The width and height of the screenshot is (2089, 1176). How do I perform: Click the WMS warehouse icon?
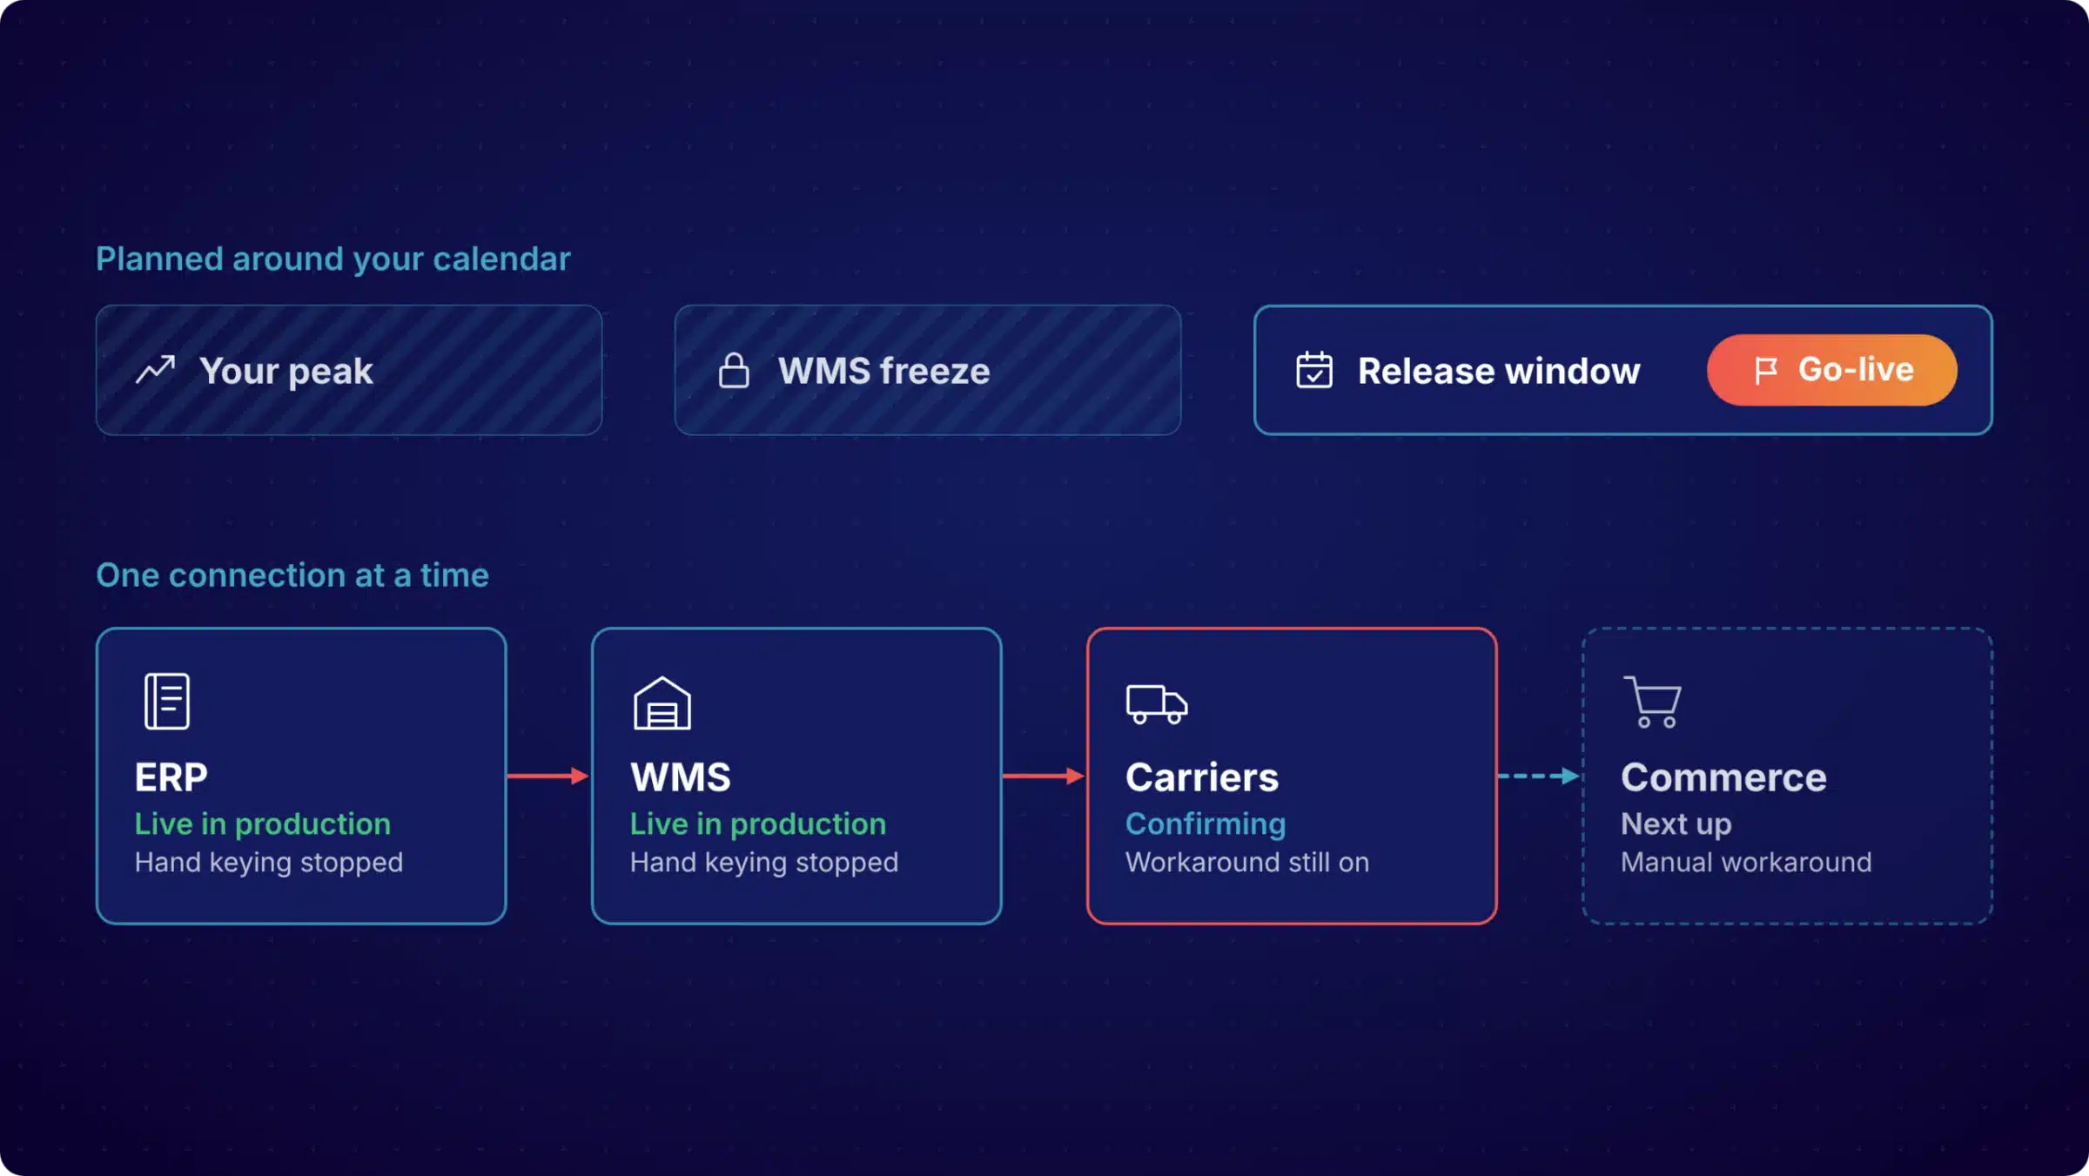coord(662,702)
